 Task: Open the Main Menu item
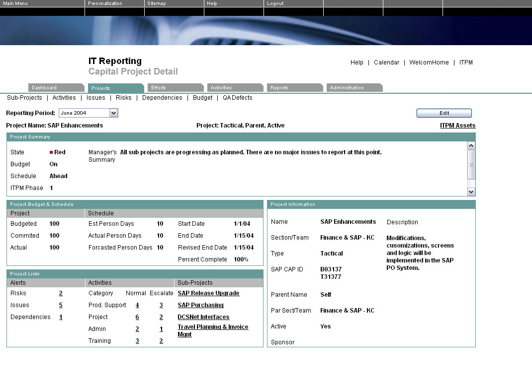coord(15,3)
